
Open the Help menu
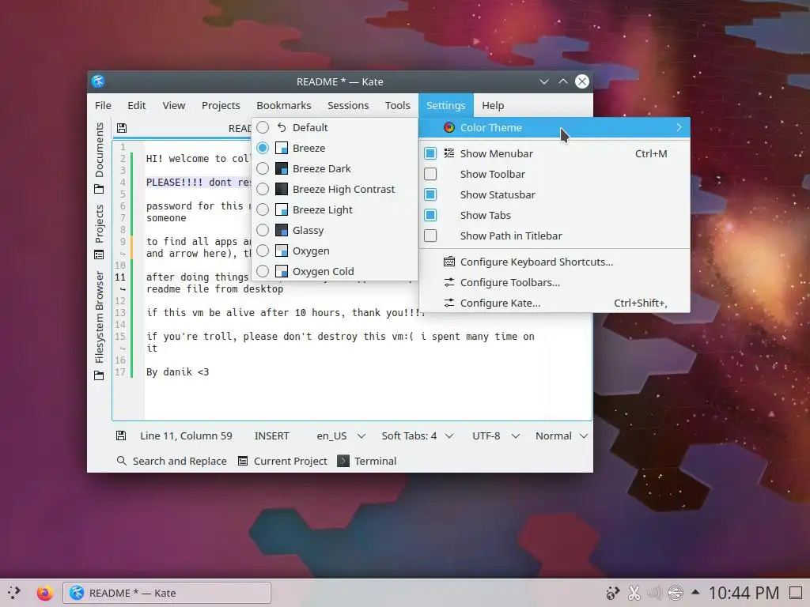click(493, 105)
